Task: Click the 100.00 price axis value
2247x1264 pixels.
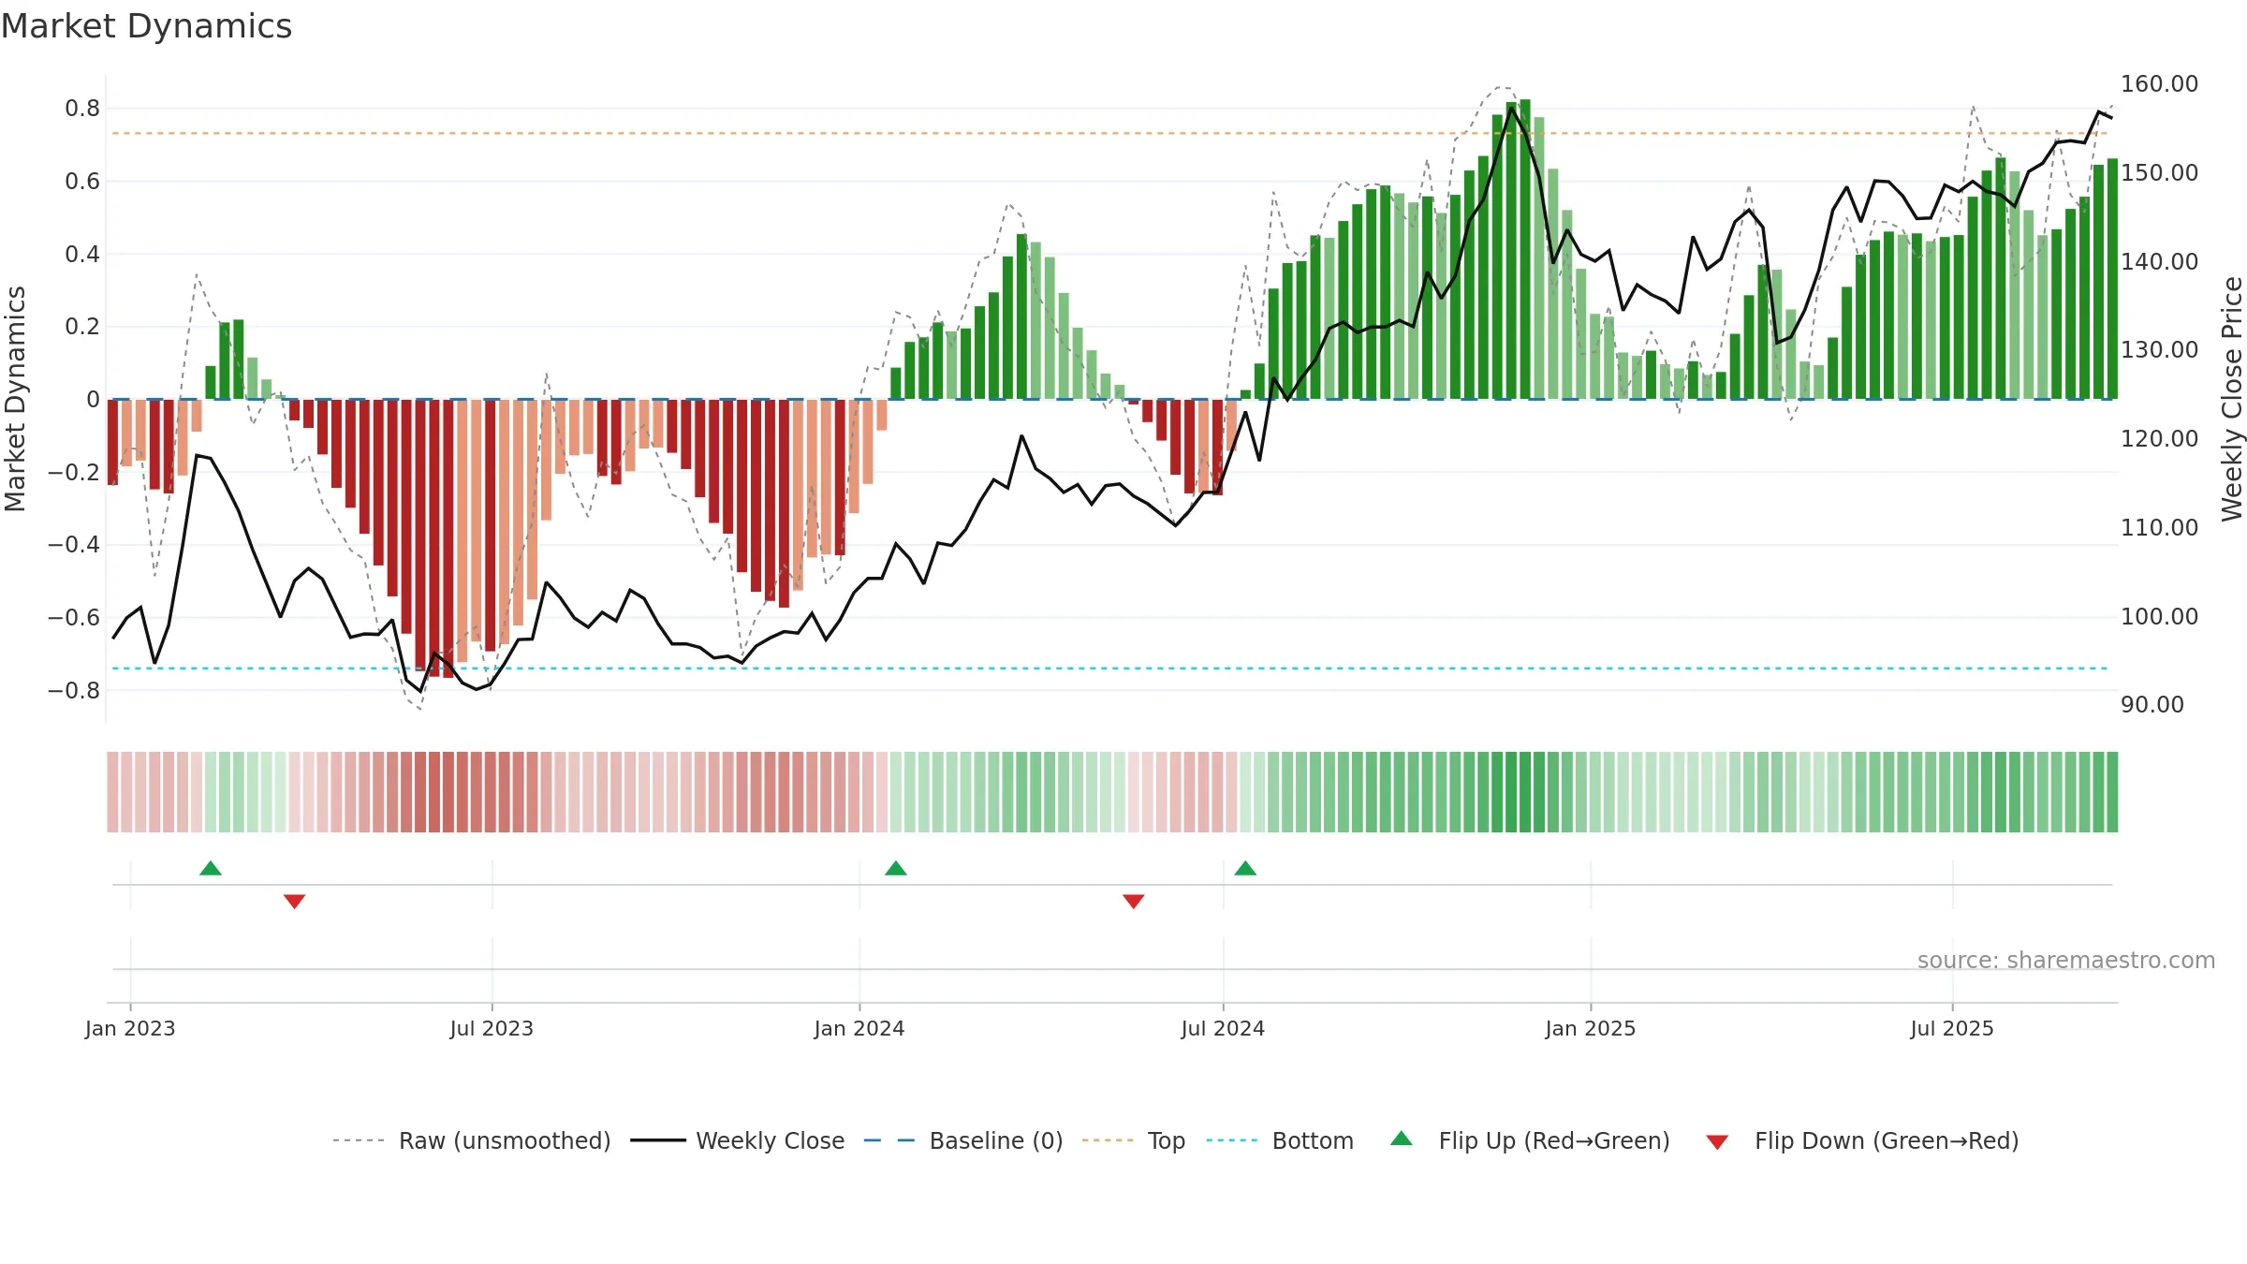Action: coord(2159,616)
